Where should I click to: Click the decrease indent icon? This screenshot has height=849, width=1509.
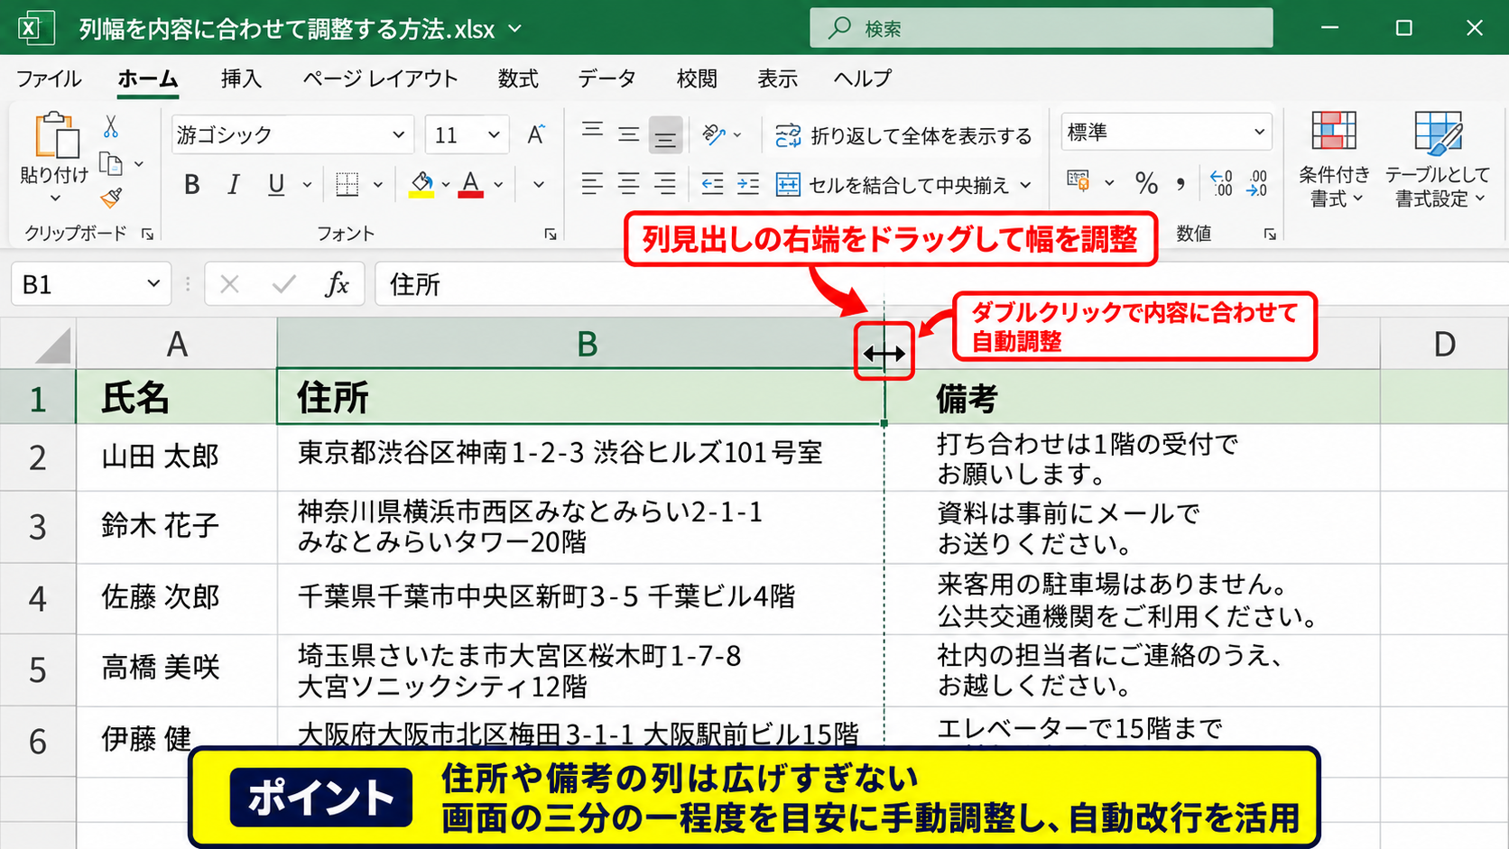pyautogui.click(x=712, y=185)
